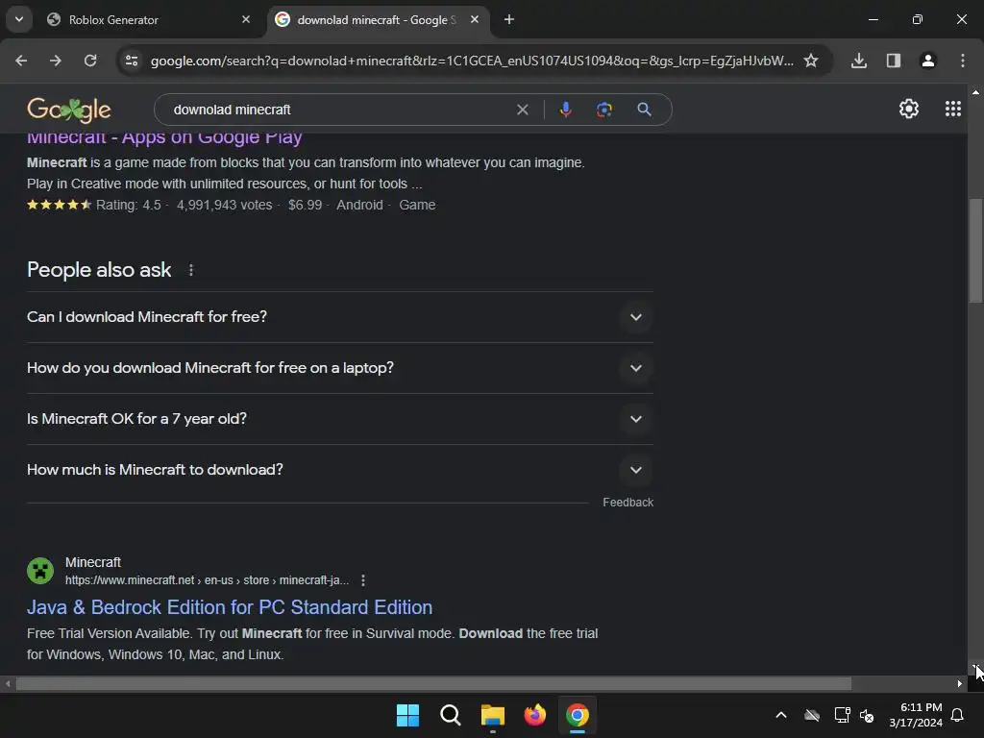Click the horizontal scroll right arrow
This screenshot has width=984, height=738.
960,683
